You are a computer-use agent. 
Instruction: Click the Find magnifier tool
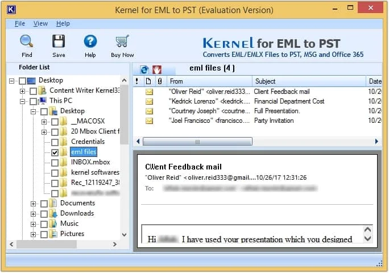pyautogui.click(x=27, y=41)
